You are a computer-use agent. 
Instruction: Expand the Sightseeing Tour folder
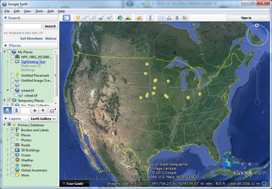pos(8,61)
